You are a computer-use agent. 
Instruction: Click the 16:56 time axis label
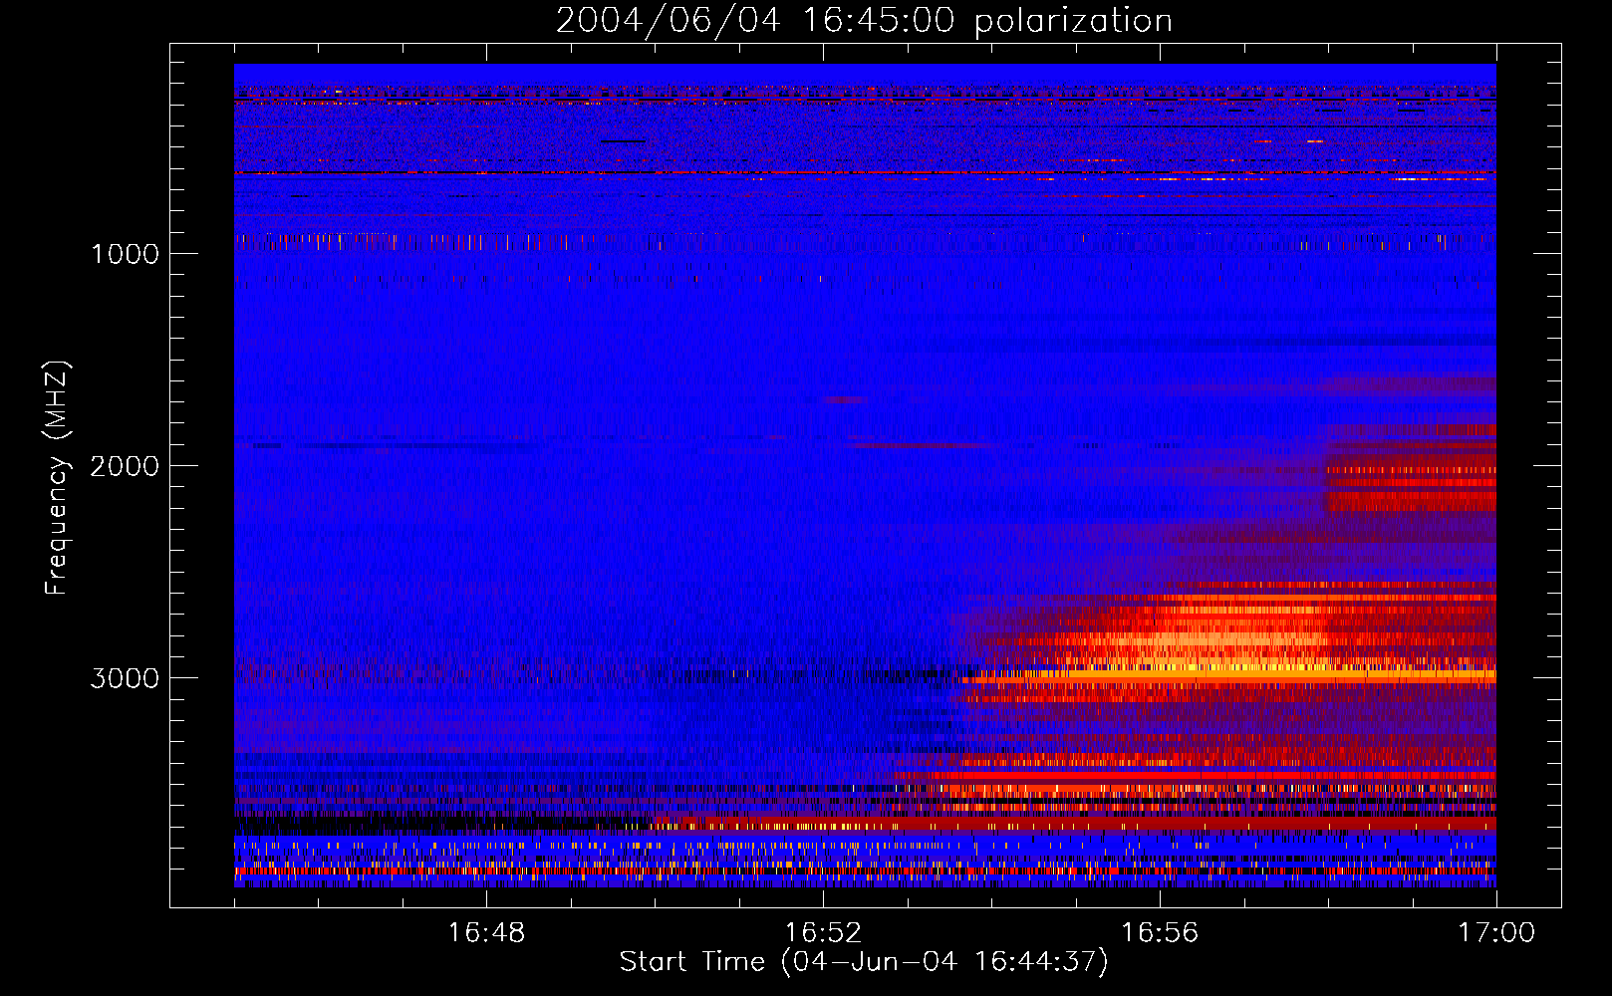pos(1160,933)
